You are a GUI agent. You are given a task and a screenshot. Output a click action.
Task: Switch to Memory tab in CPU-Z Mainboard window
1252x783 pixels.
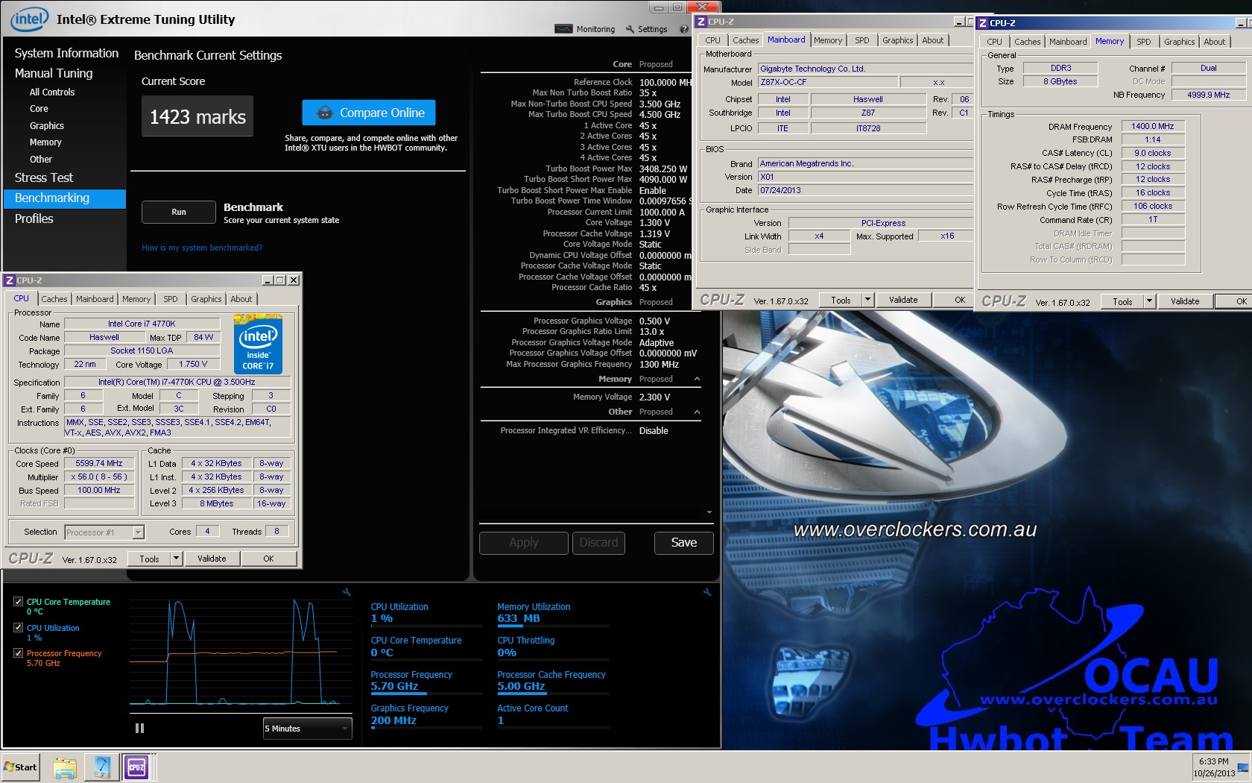pyautogui.click(x=828, y=40)
